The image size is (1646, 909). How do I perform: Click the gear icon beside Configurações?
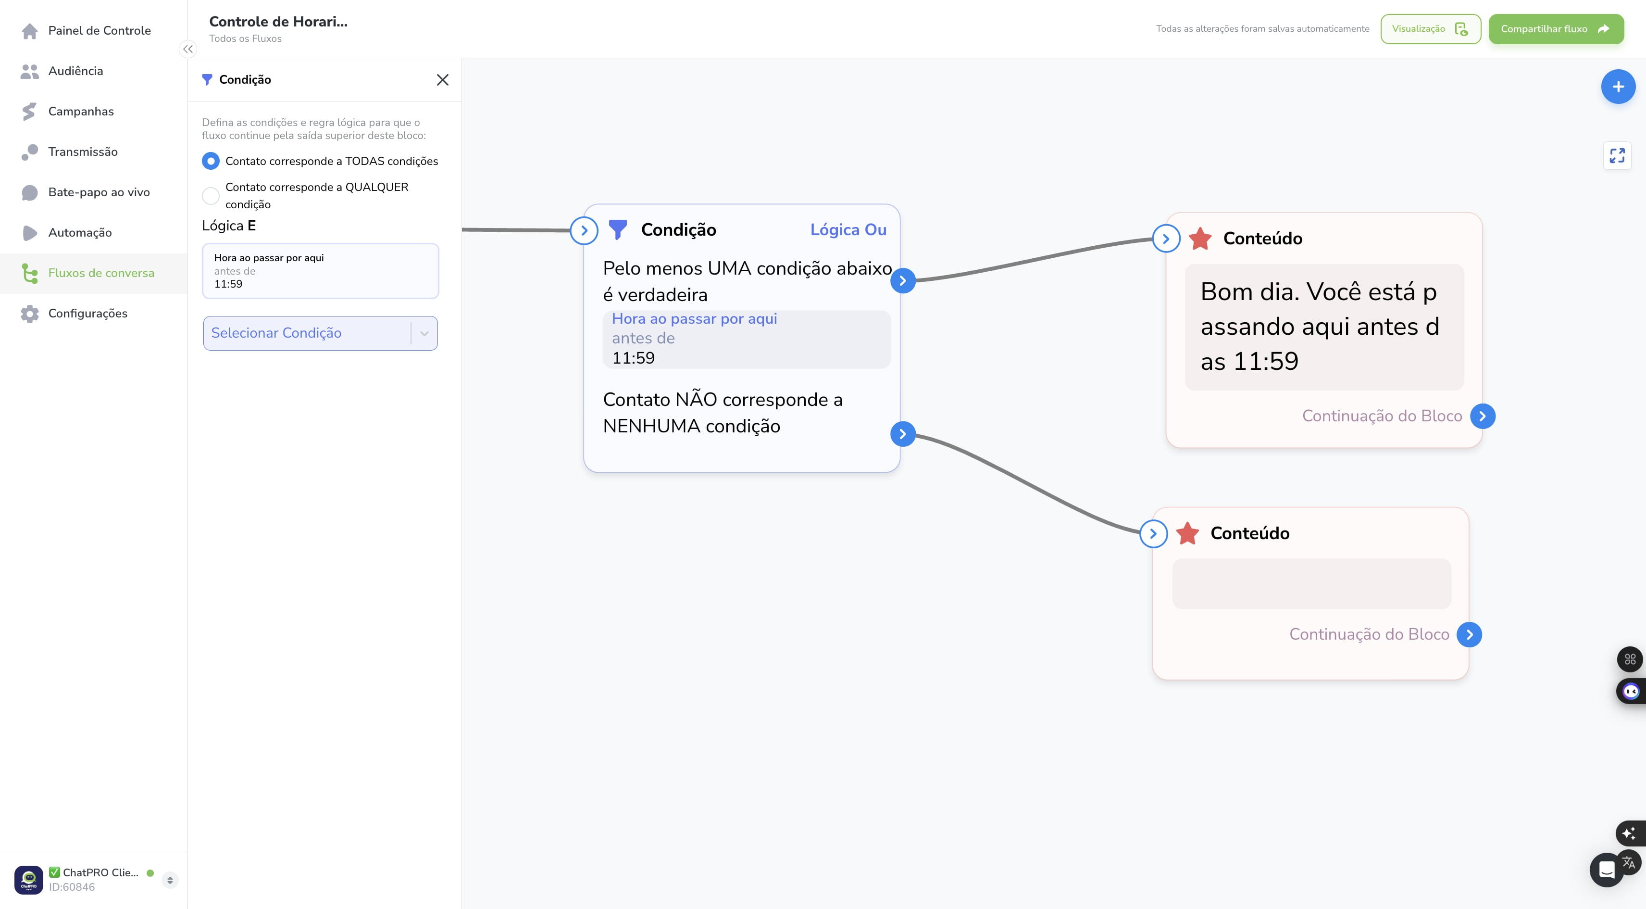pos(29,314)
